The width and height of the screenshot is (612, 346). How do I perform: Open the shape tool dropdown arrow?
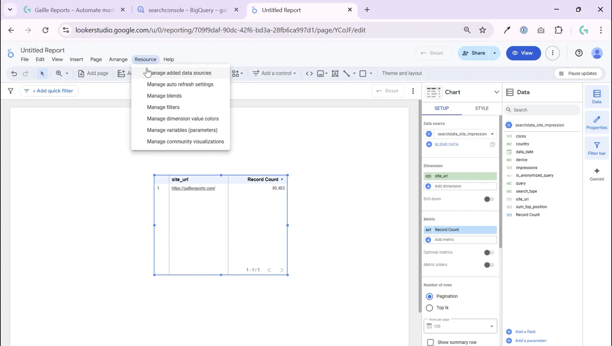pyautogui.click(x=371, y=73)
